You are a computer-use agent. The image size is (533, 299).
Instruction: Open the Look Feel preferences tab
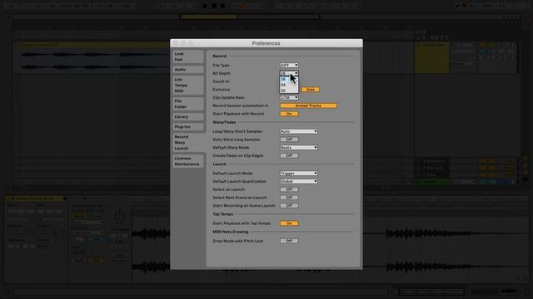point(188,56)
